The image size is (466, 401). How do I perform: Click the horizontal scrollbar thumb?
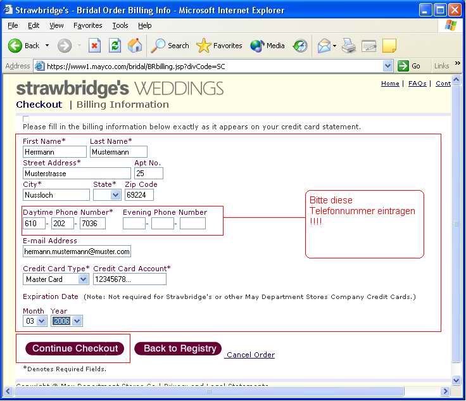[209, 391]
